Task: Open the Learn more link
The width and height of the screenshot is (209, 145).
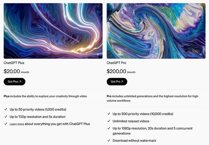Action: coord(17,124)
